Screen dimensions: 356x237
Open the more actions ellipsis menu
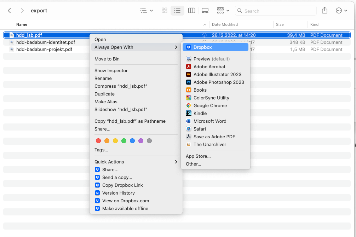(341, 11)
